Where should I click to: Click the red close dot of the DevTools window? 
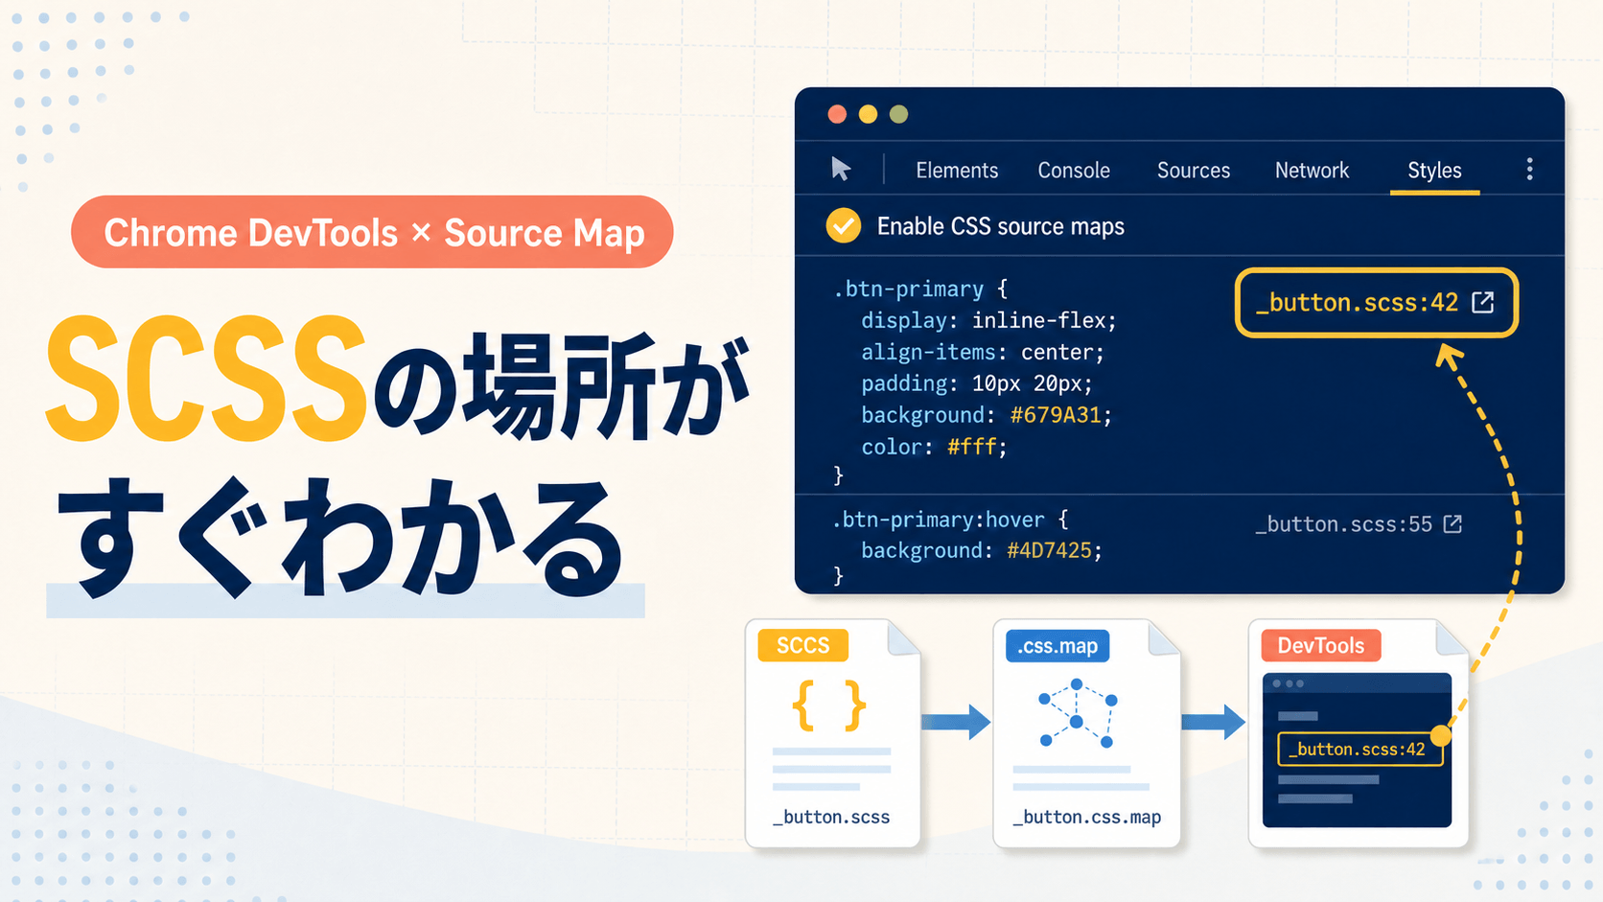(x=837, y=114)
